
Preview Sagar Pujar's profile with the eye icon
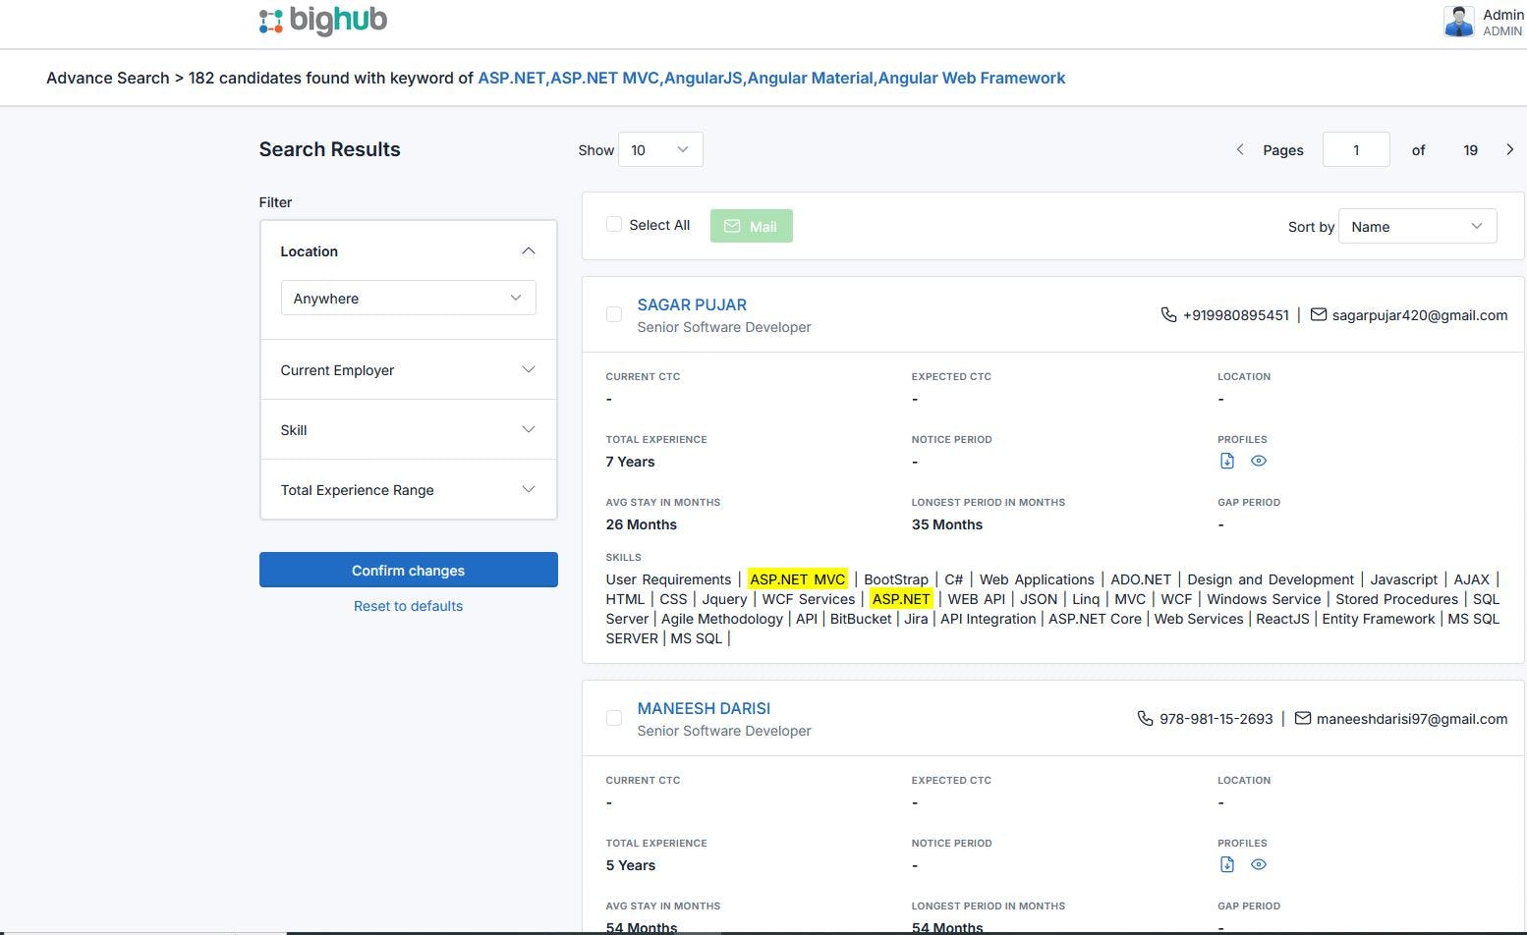click(1259, 461)
